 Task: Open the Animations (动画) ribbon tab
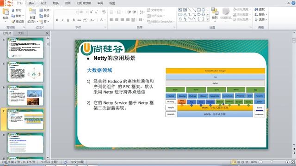click(68, 3)
